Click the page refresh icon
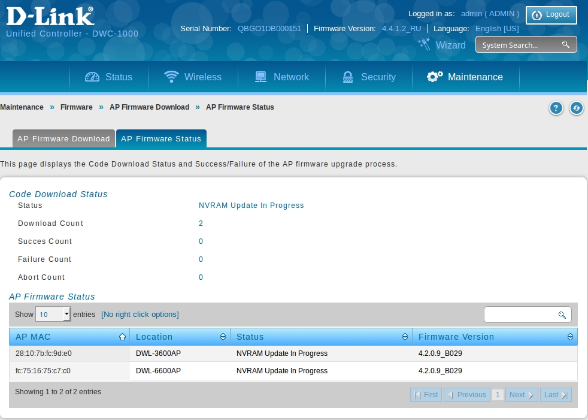 (x=577, y=108)
